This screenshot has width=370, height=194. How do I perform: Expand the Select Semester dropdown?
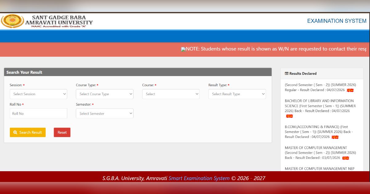105,113
